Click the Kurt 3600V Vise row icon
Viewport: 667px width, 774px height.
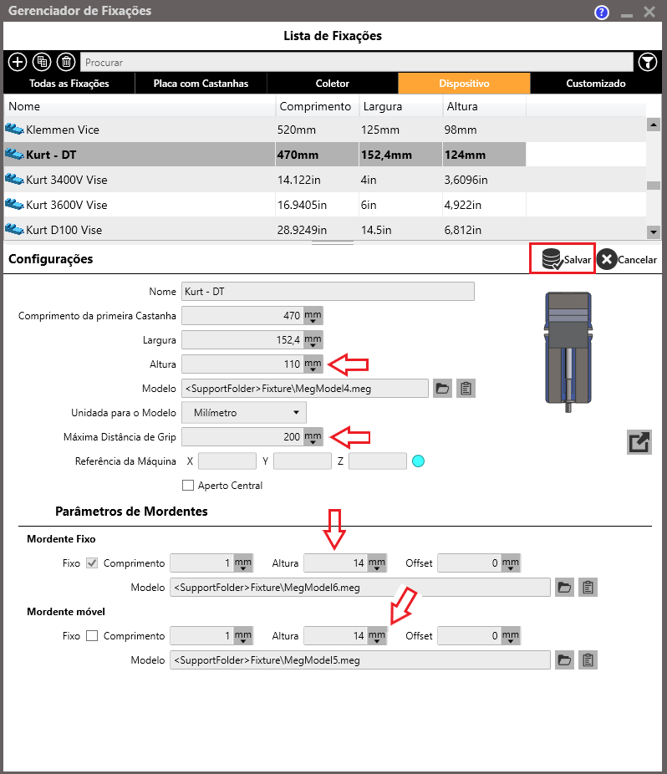pos(14,204)
